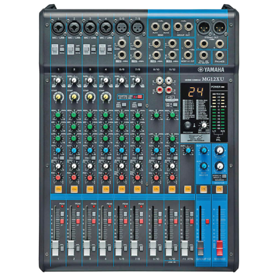The height and width of the screenshot is (277, 277).
Task: Click the GROUP 1-2 fader
Action: coord(200,247)
